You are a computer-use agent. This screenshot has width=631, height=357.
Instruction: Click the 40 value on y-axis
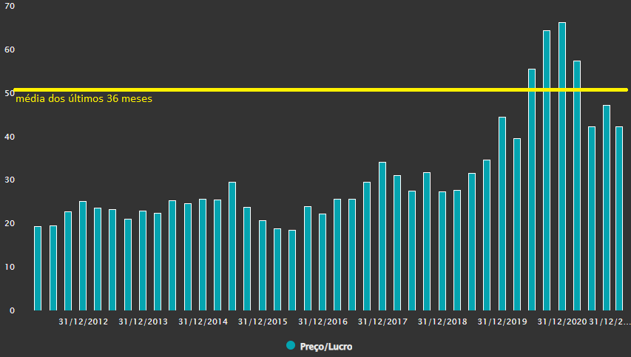point(10,137)
